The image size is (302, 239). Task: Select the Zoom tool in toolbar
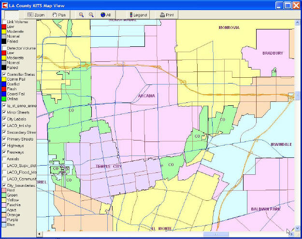click(36, 15)
